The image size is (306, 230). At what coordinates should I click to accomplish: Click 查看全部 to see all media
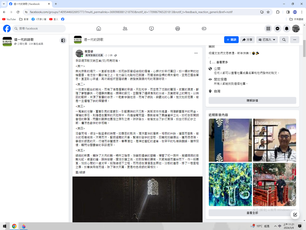[x=252, y=213]
